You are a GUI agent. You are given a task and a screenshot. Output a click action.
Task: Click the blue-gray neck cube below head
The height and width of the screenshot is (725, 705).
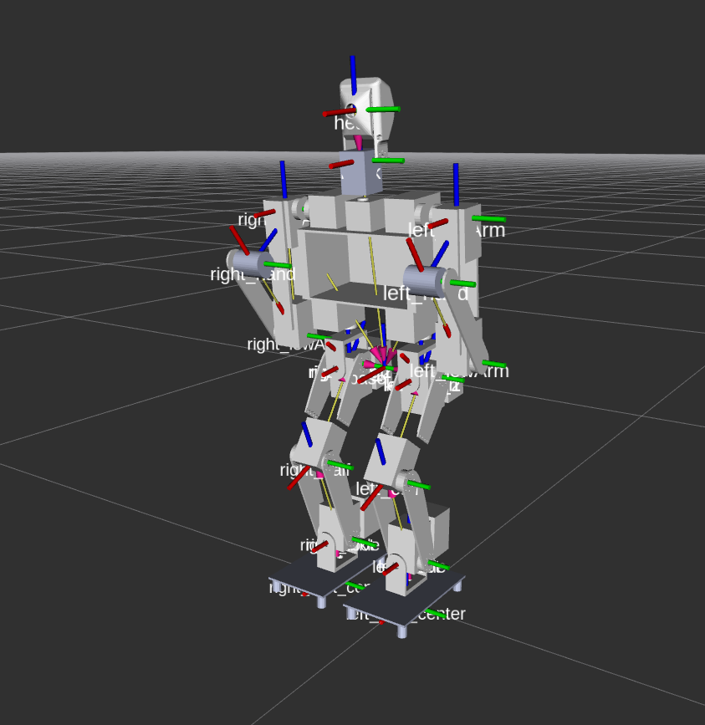[x=360, y=173]
